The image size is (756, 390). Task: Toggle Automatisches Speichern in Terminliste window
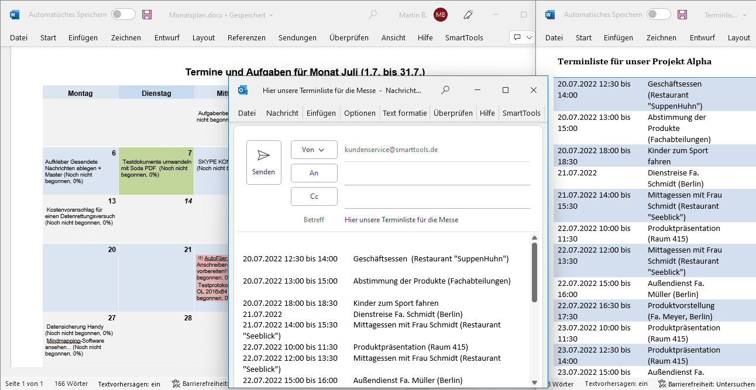658,15
